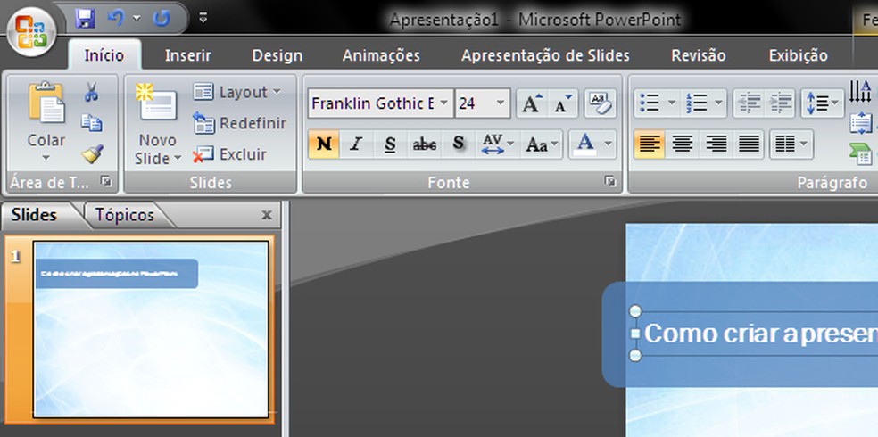This screenshot has width=878, height=437.
Task: Paste with the Colar clipboard icon
Action: coord(46,103)
